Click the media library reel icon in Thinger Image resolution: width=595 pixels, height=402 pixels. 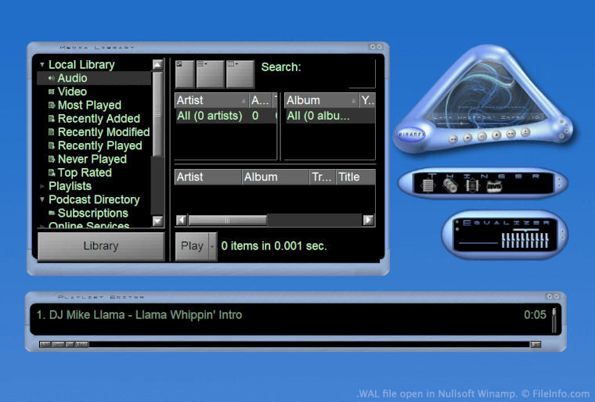(x=449, y=185)
